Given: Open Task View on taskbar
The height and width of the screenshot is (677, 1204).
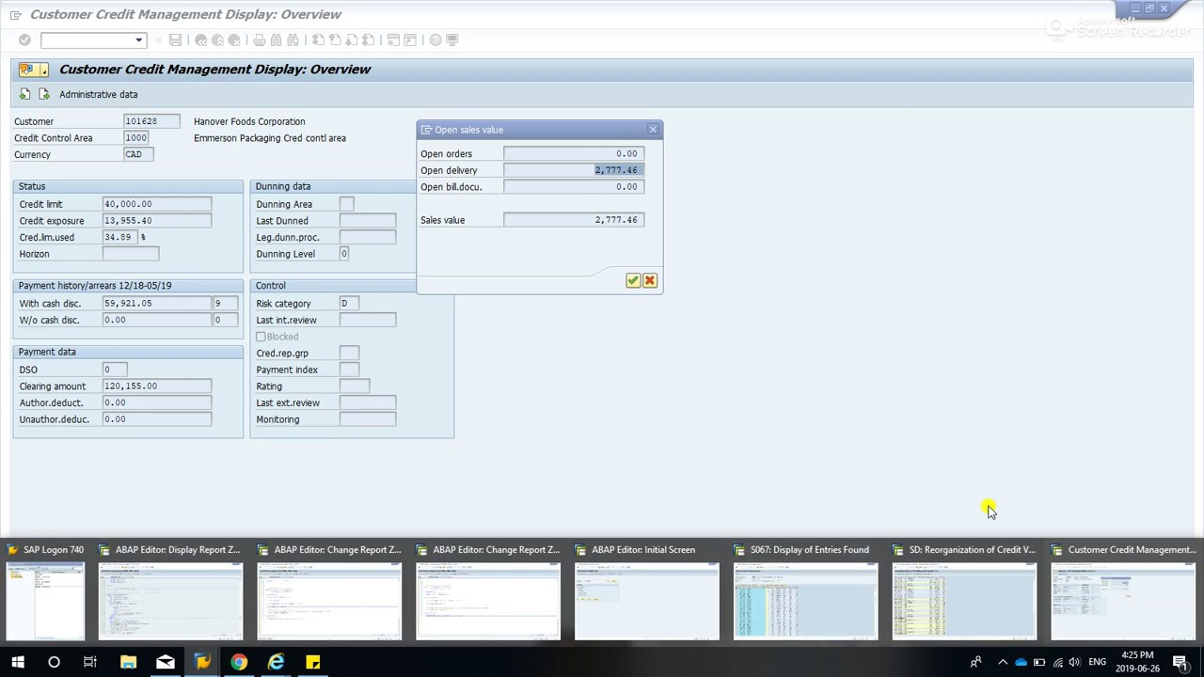Looking at the screenshot, I should 90,662.
